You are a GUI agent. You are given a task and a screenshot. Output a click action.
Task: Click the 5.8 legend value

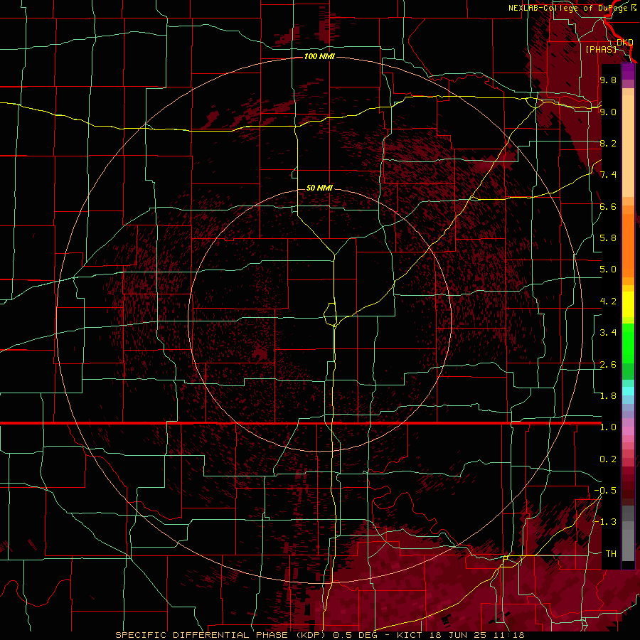[x=608, y=238]
